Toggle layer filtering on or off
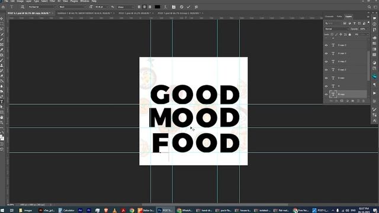Image resolution: width=379 pixels, height=213 pixels. [x=368, y=22]
